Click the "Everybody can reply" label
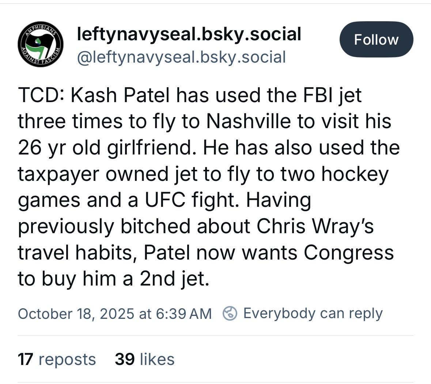431x384 pixels. tap(313, 313)
